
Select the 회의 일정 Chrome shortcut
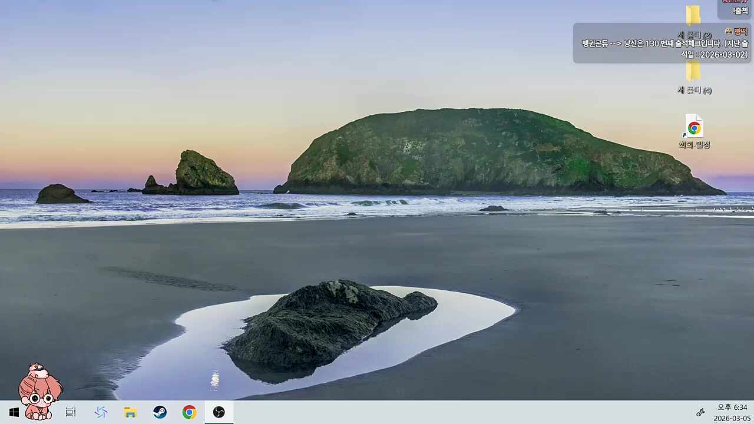pos(694,128)
